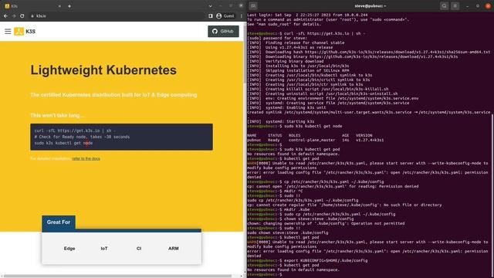This screenshot has width=494, height=278.
Task: Click the certified Kubernetes distribution subtitle
Action: coord(113,94)
